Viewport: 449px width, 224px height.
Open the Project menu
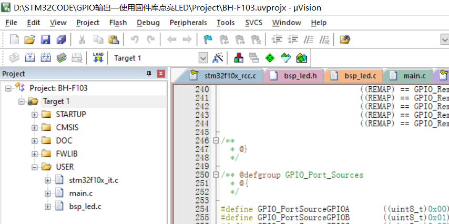point(88,23)
